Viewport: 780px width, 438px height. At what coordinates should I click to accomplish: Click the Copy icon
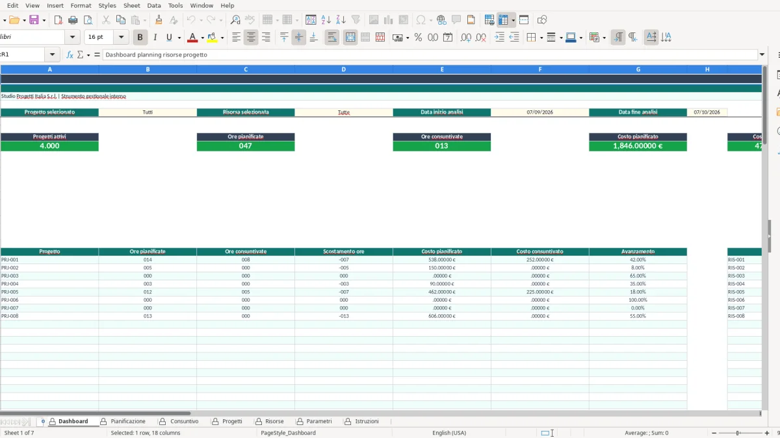tap(121, 20)
